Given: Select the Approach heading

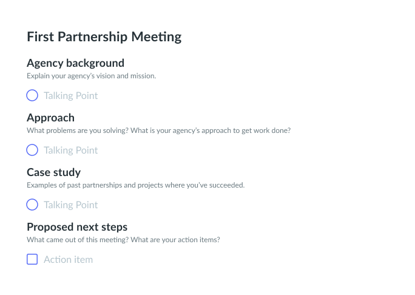Looking at the screenshot, I should 50,118.
